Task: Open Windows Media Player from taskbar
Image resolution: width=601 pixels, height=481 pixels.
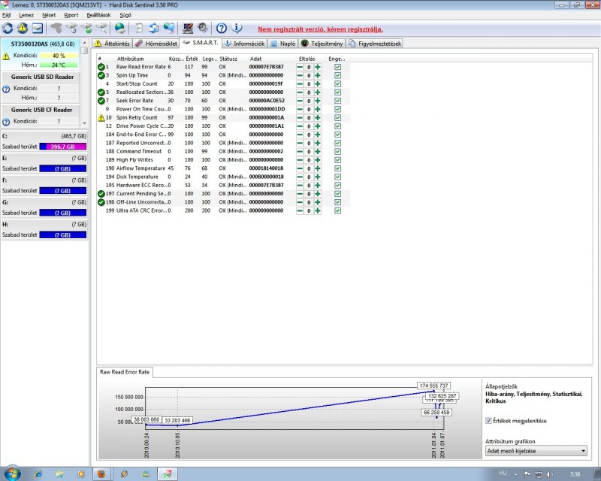Action: tap(81, 474)
